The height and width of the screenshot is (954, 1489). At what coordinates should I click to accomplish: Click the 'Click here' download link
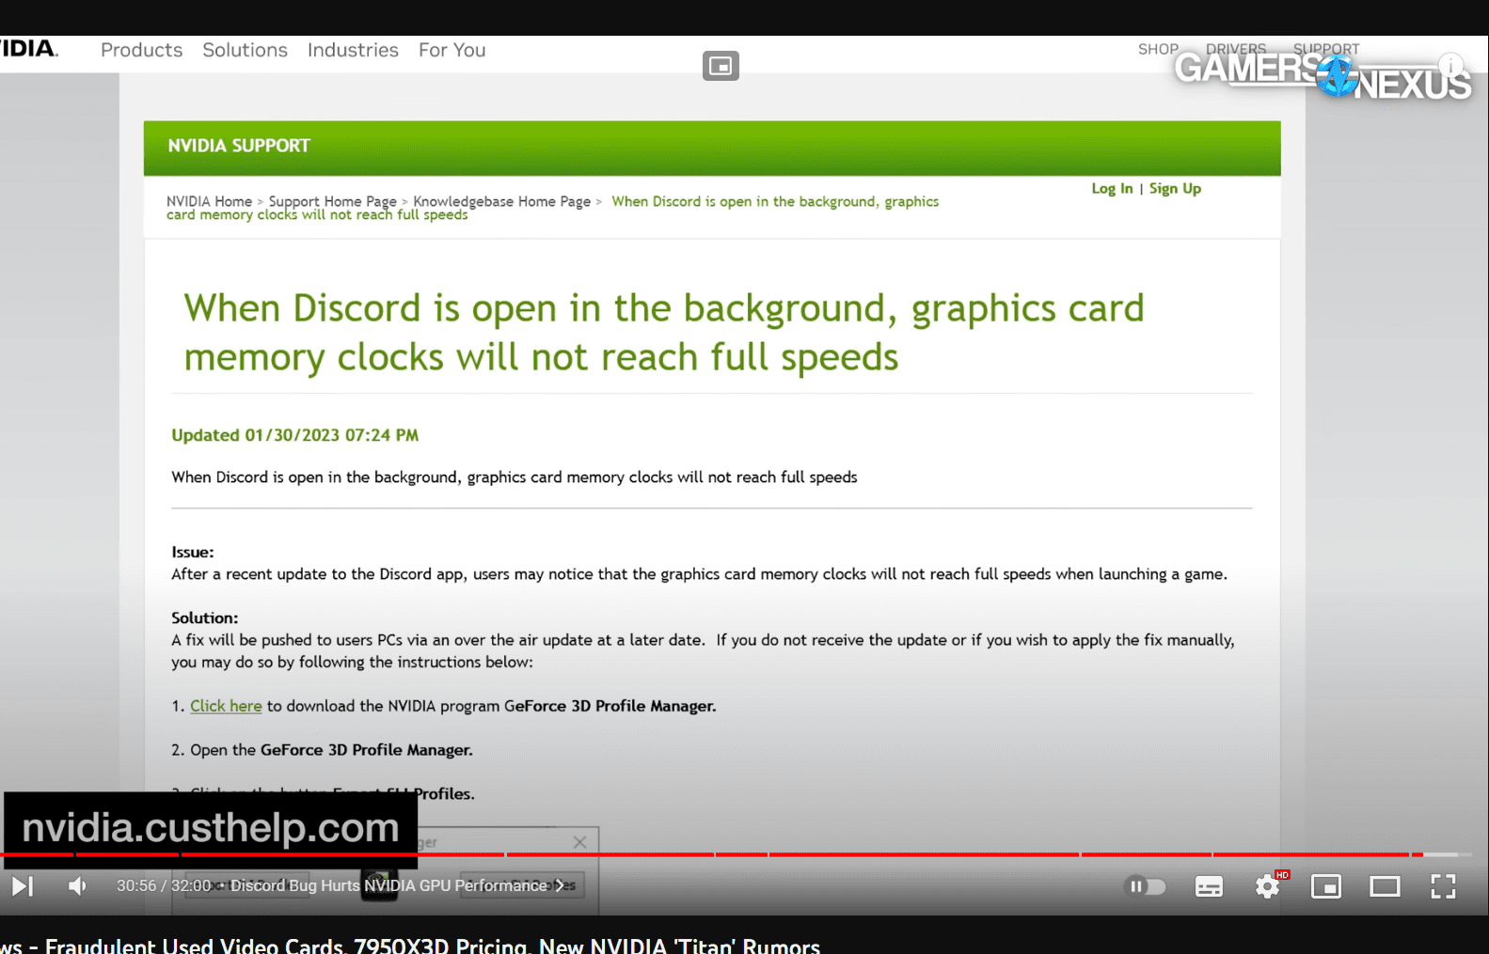(x=226, y=706)
